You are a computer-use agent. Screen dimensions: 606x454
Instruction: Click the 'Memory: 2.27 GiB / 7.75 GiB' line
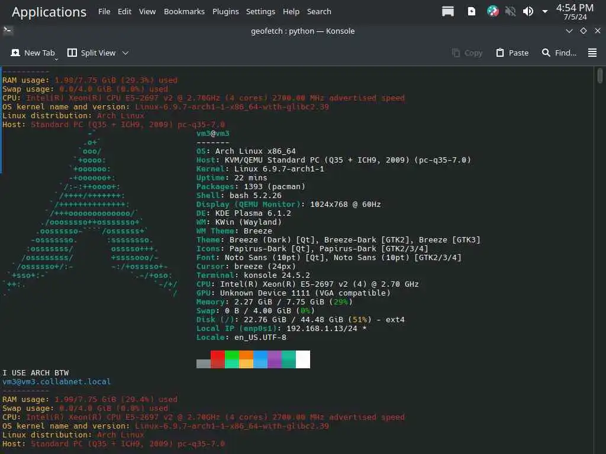[x=275, y=302]
